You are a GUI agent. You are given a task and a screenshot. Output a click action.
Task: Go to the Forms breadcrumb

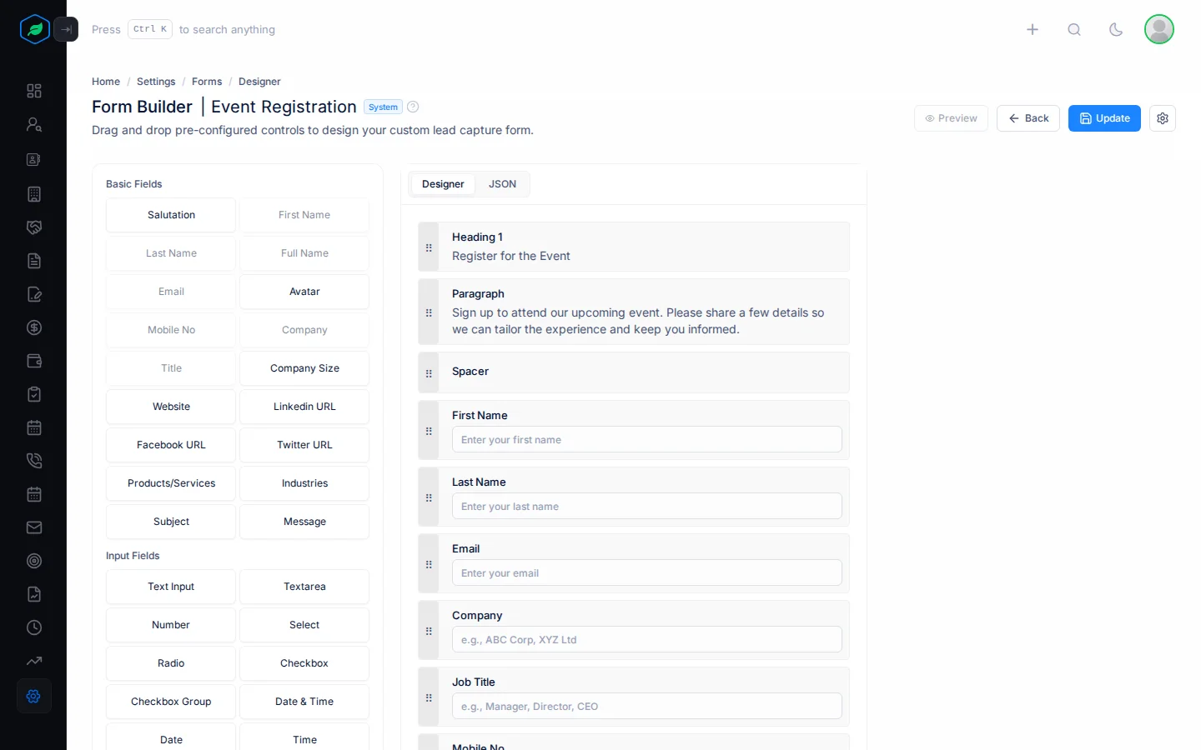pyautogui.click(x=207, y=82)
